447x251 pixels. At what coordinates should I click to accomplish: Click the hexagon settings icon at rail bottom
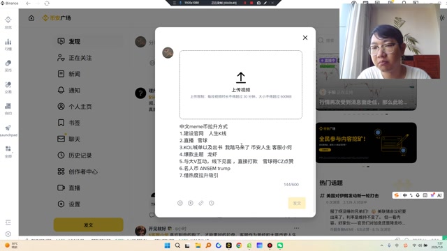[8, 234]
